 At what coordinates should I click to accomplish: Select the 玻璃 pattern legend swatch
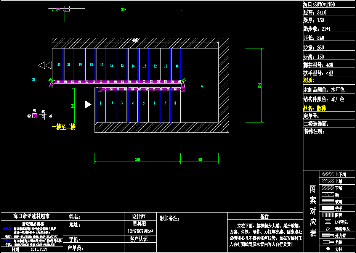click(x=327, y=201)
